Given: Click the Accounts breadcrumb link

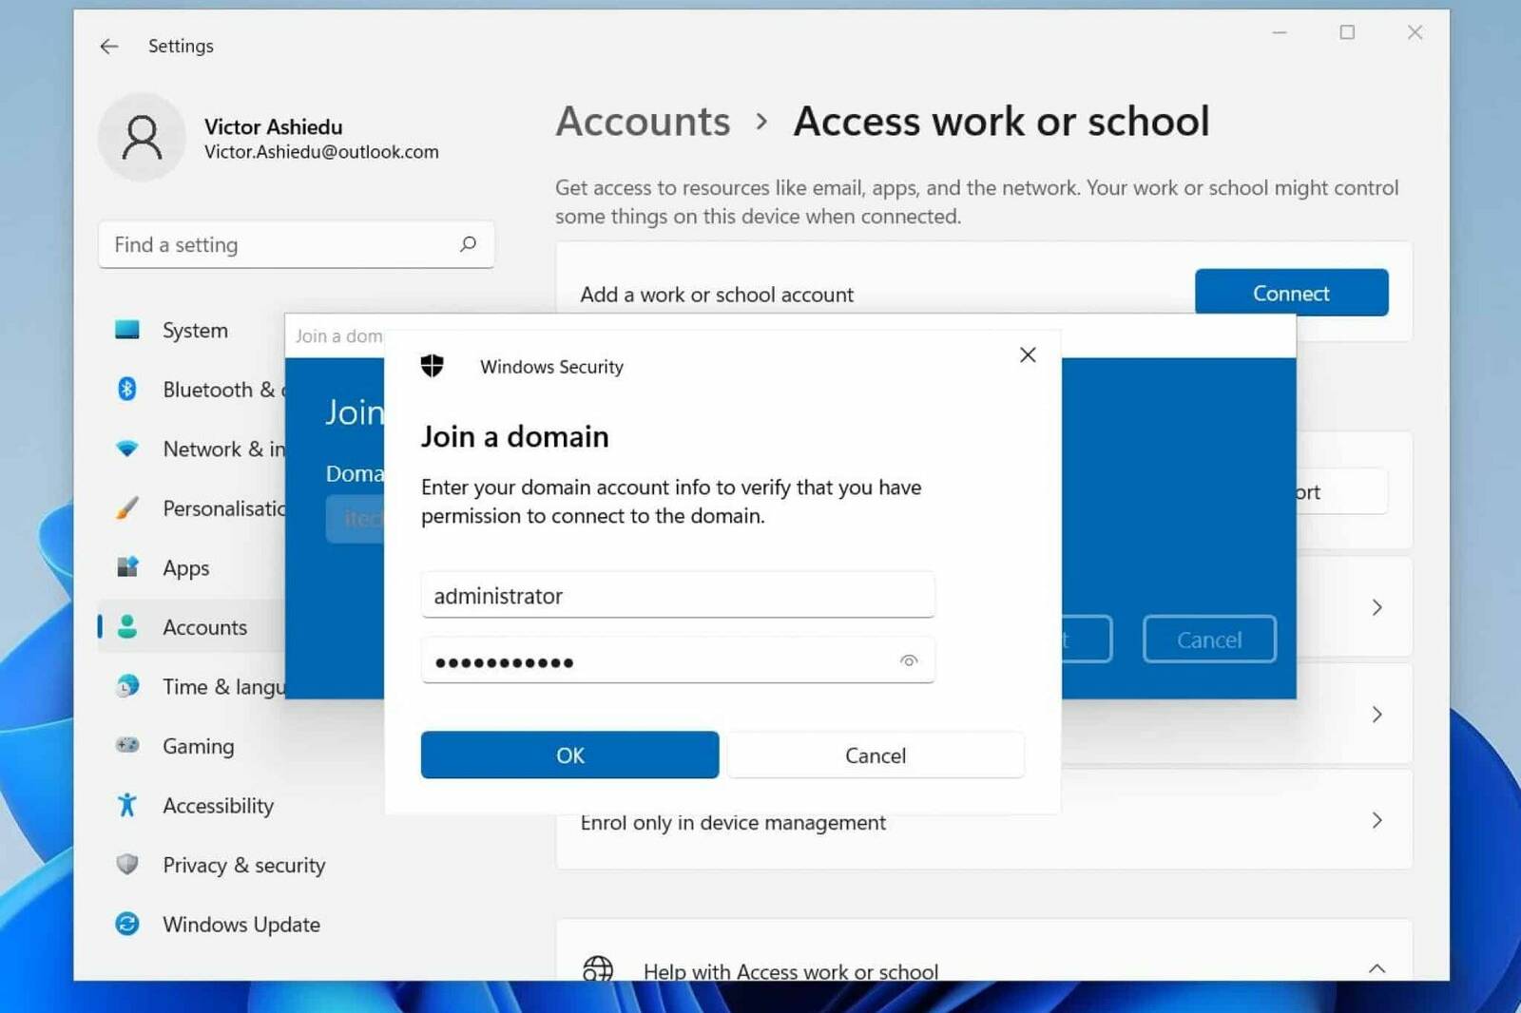Looking at the screenshot, I should click(644, 121).
